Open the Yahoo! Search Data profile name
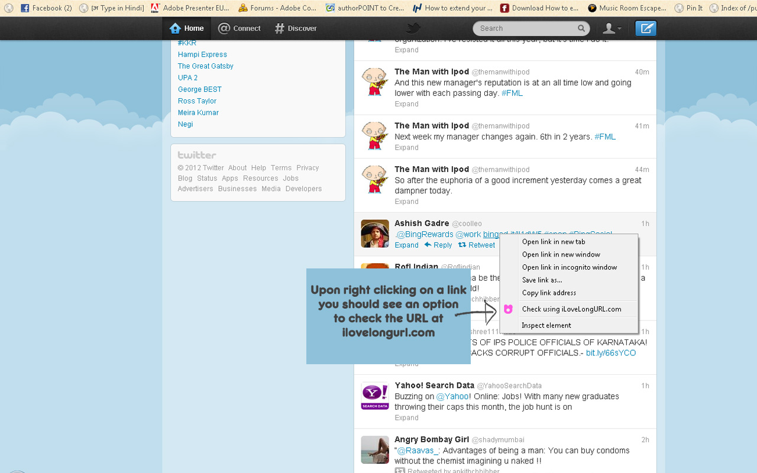Screen dimensions: 757x473 tap(434, 385)
